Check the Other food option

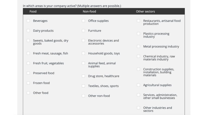[28, 93]
